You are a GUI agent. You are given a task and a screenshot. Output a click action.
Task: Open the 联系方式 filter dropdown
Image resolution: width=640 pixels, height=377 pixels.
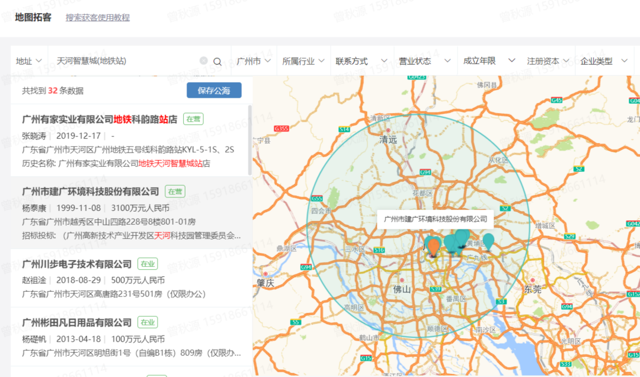(x=361, y=60)
